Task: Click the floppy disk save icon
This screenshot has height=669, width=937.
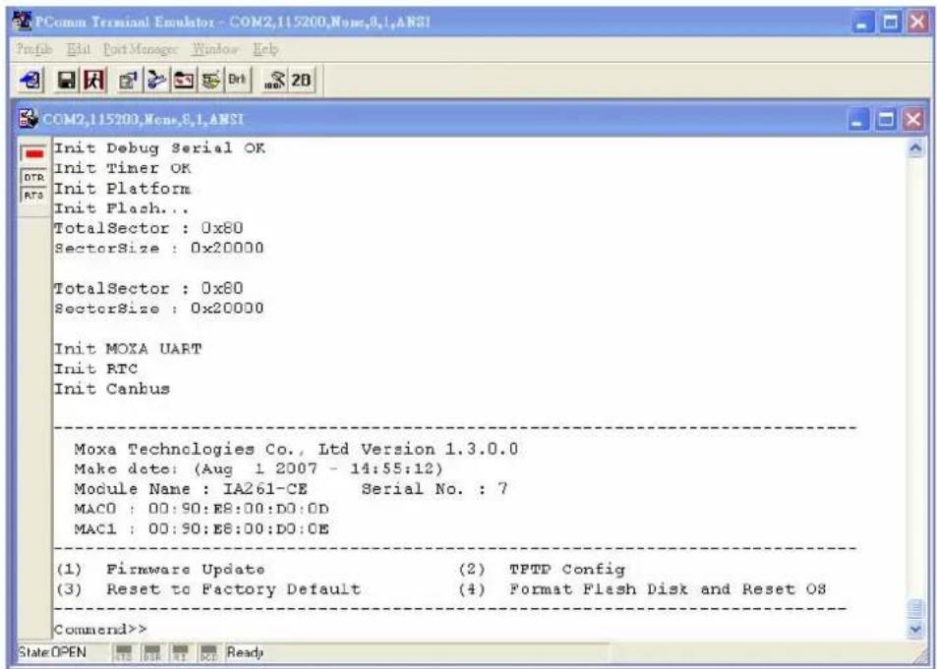Action: click(x=65, y=80)
